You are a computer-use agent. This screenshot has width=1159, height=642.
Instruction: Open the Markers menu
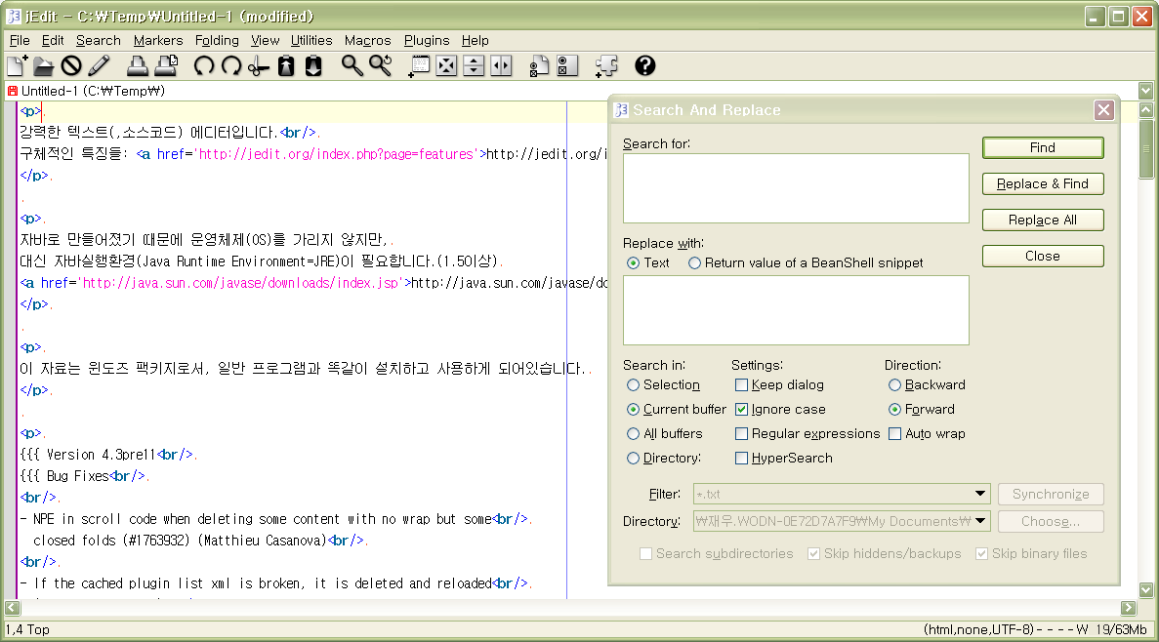click(x=158, y=41)
